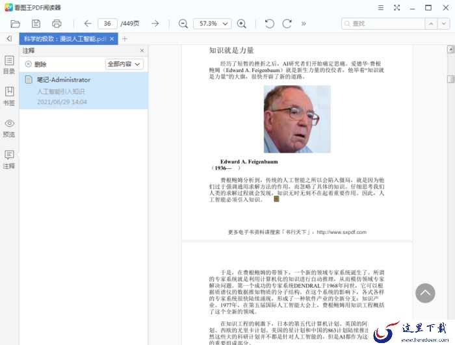
Task: Click the 查找 search box
Action: (383, 23)
